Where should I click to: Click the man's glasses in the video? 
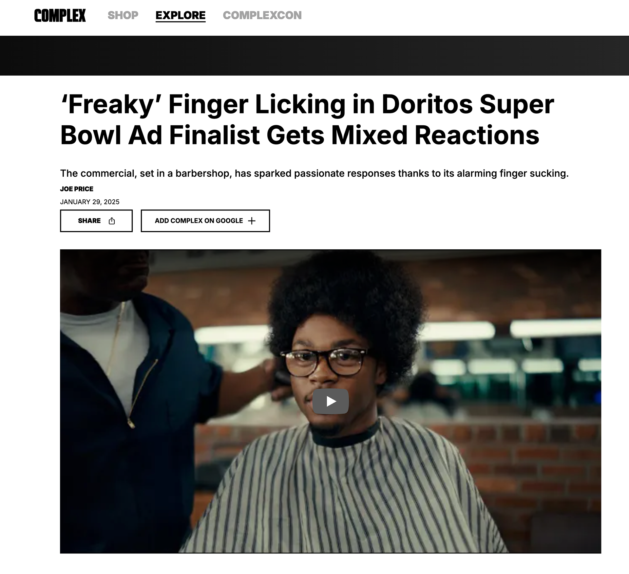[x=325, y=362]
